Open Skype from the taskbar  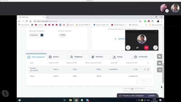click(x=87, y=100)
